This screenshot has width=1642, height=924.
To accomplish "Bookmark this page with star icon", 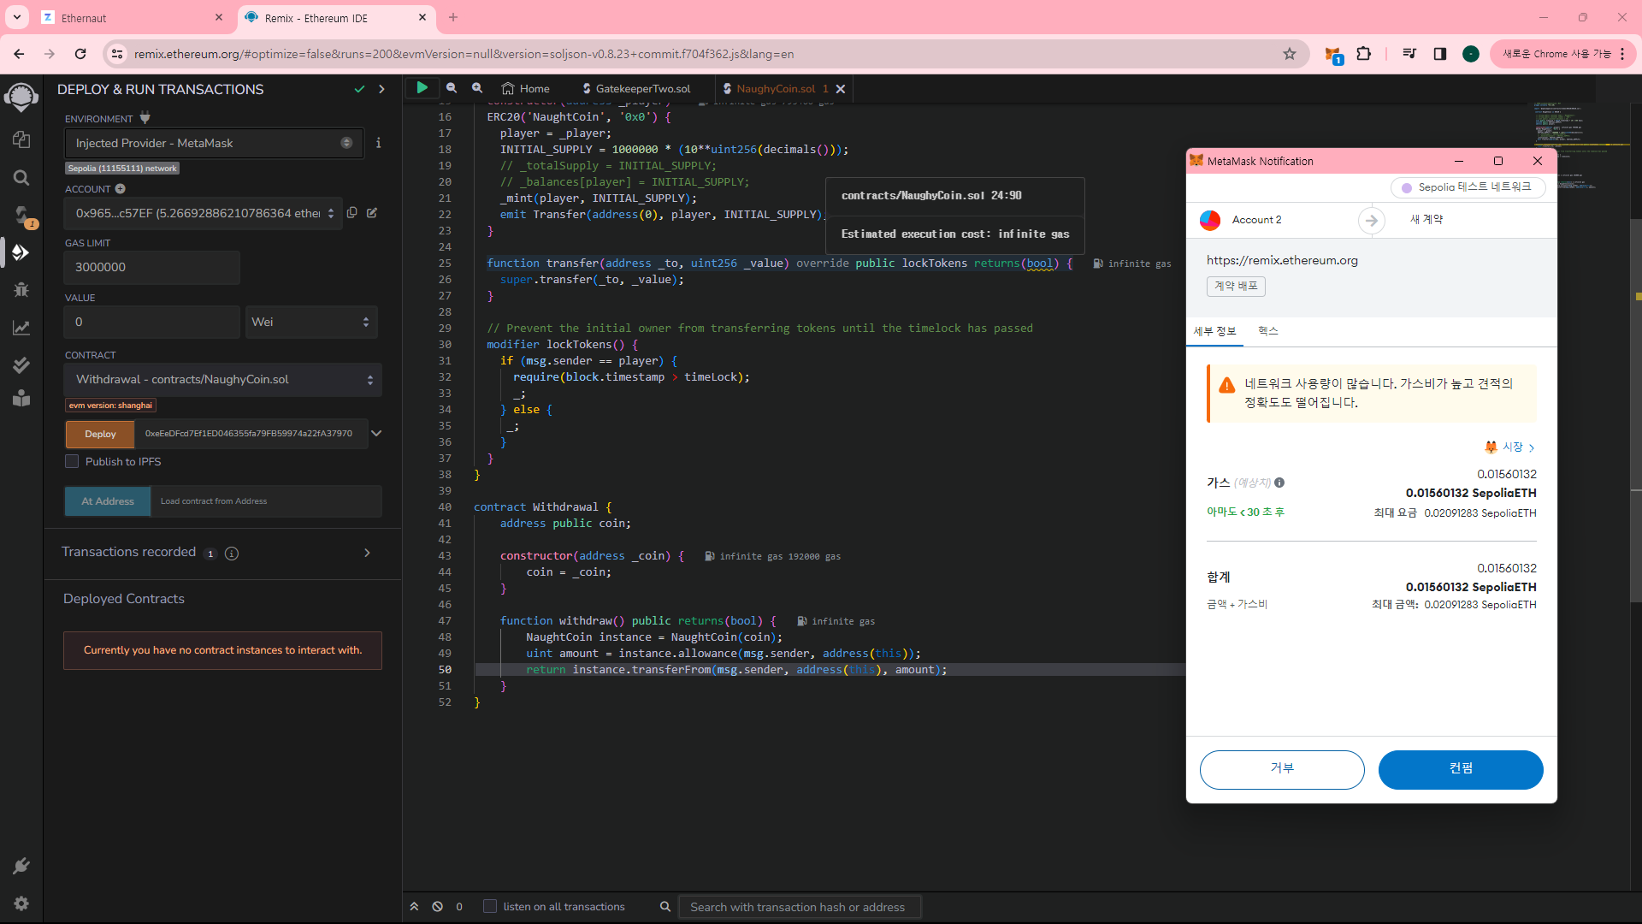I will point(1290,54).
